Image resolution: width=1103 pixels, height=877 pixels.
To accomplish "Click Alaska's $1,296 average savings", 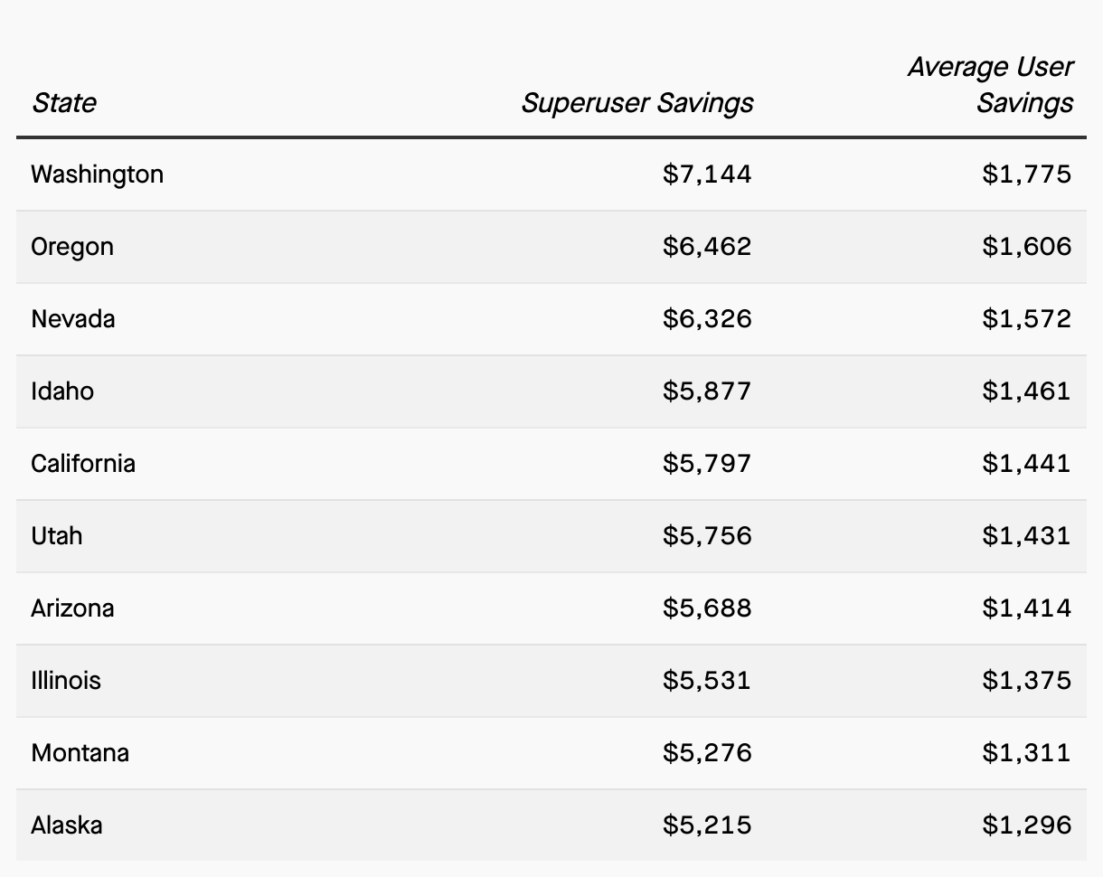I will coord(1026,825).
